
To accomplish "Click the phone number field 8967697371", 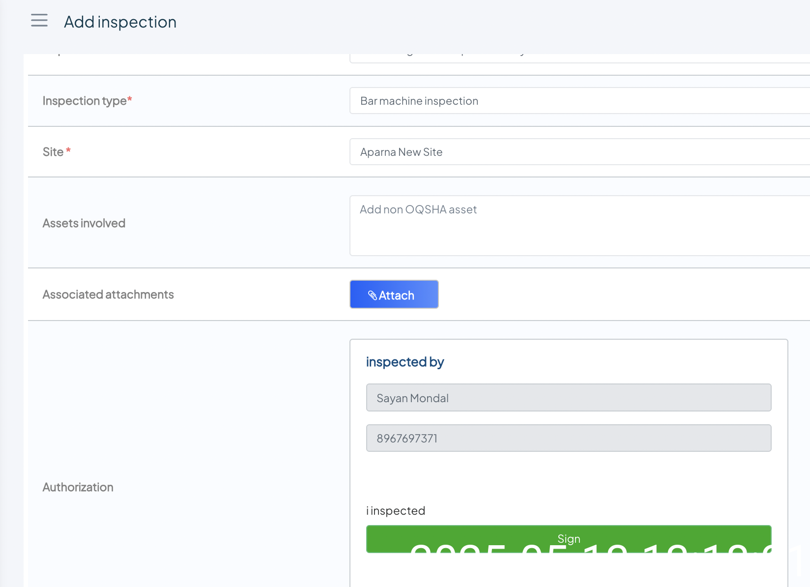I will click(x=568, y=438).
